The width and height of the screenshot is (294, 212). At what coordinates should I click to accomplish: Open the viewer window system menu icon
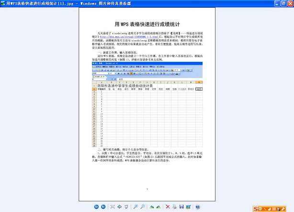pos(2,3)
